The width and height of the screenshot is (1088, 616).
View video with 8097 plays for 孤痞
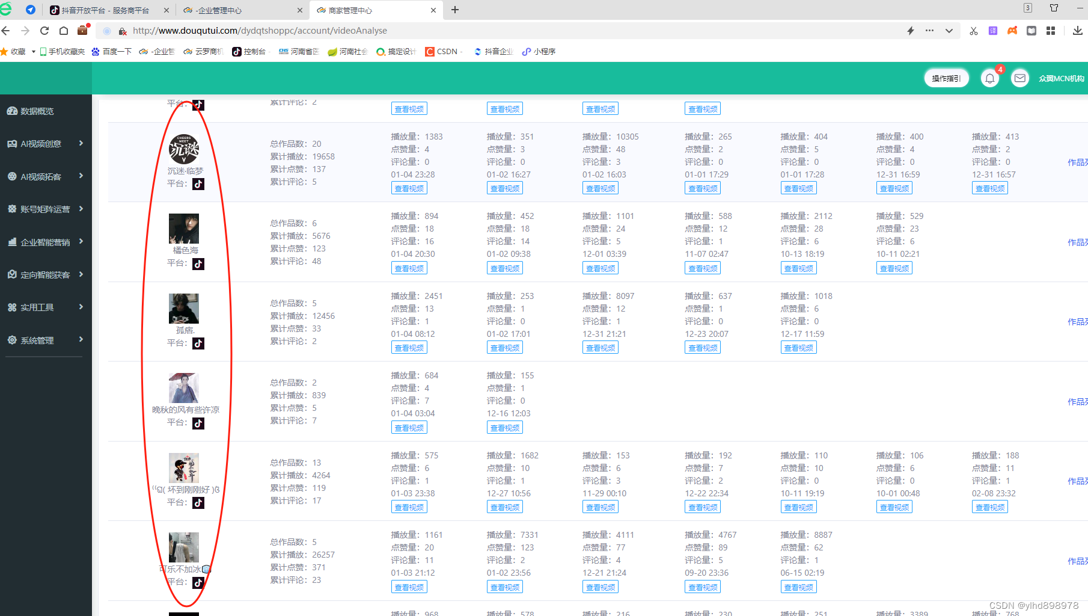(601, 348)
